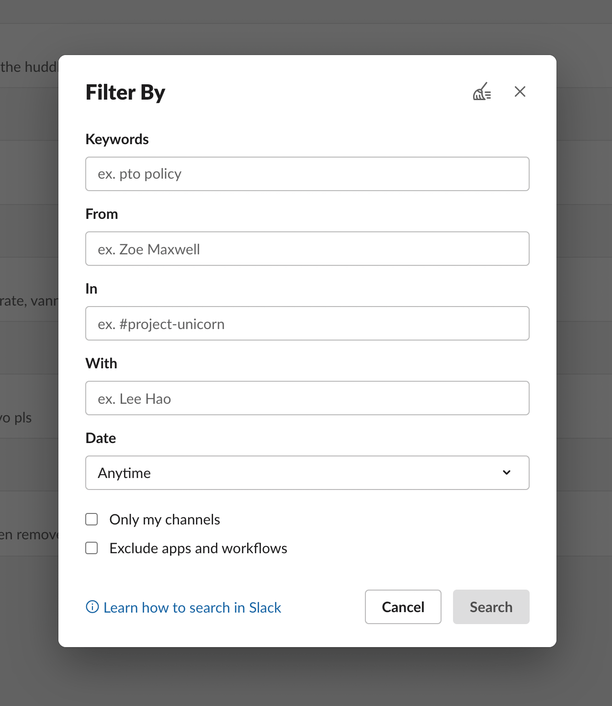
Task: Click the From field with Zoe Maxwell placeholder
Action: (x=307, y=249)
